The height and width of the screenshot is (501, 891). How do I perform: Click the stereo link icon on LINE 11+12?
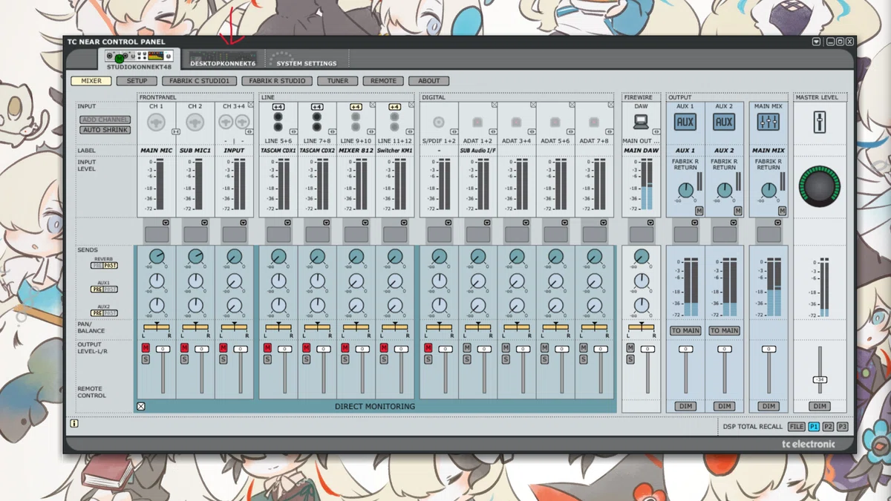[411, 132]
